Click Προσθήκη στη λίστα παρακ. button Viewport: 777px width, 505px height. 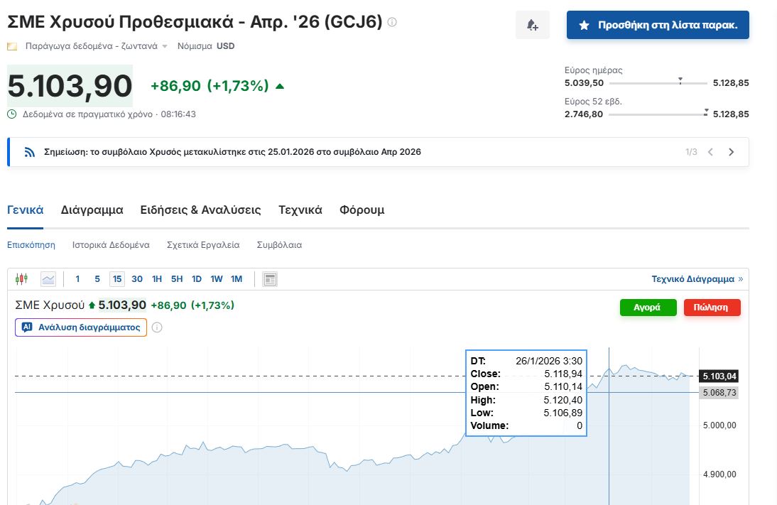point(658,26)
